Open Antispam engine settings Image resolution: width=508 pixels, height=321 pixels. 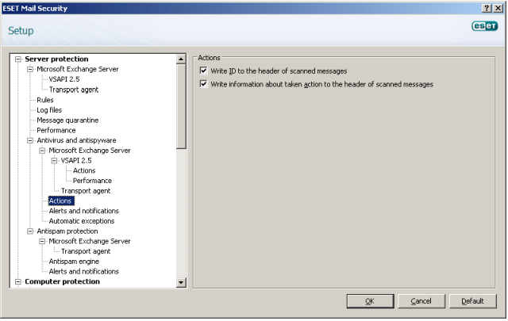(x=74, y=262)
